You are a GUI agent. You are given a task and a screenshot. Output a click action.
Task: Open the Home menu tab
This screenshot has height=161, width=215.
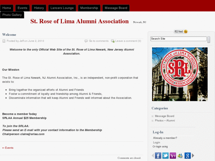[x=7, y=8]
